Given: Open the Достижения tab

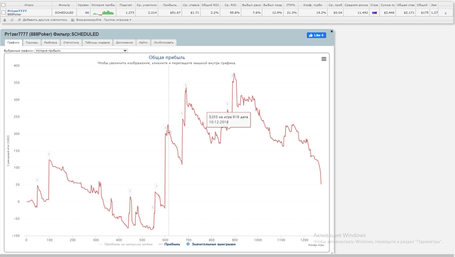Looking at the screenshot, I should 124,43.
